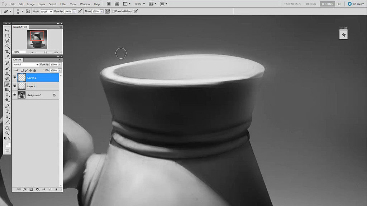367x206 pixels.
Task: Toggle tablet pressure controls size
Action: coord(136,11)
